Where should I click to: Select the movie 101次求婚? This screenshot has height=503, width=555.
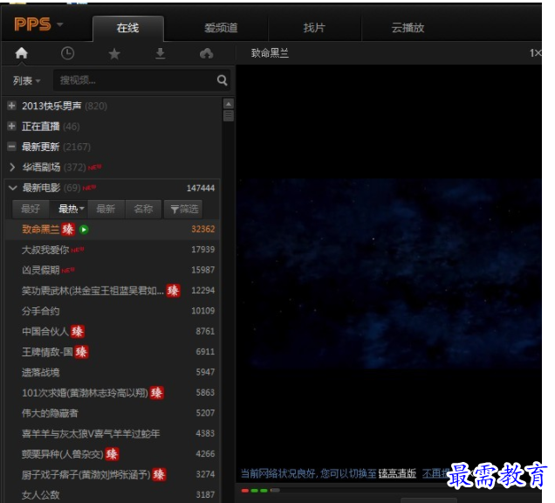[85, 393]
